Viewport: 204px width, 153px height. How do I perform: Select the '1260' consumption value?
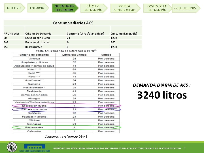coord(114,38)
